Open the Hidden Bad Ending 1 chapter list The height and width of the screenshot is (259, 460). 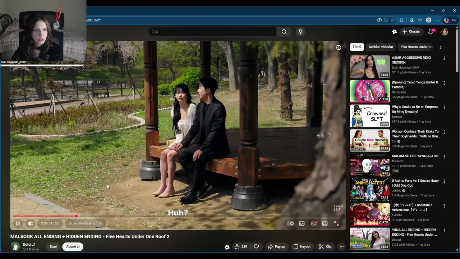click(x=85, y=223)
